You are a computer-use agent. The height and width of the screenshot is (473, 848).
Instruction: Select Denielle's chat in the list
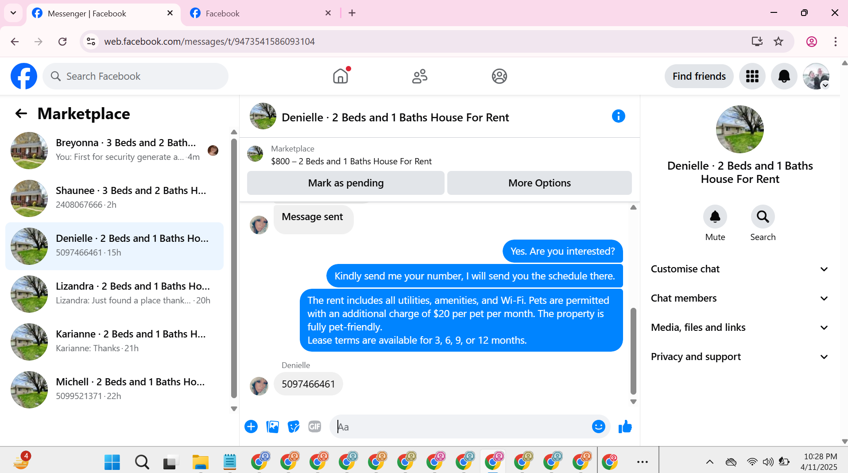click(115, 246)
